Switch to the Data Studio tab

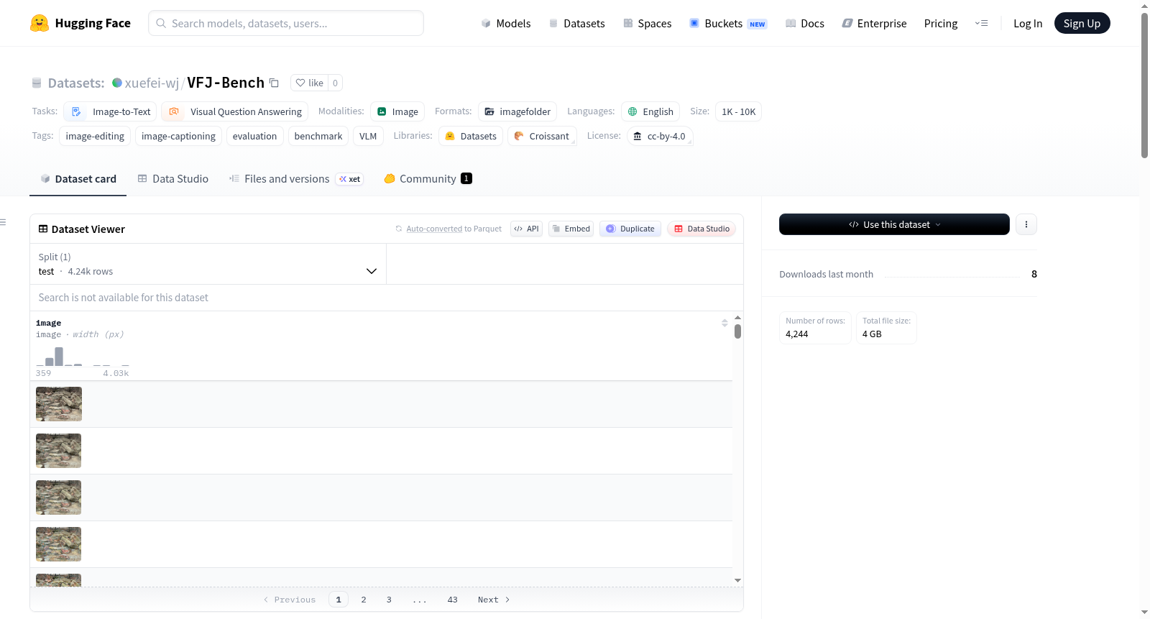[173, 178]
